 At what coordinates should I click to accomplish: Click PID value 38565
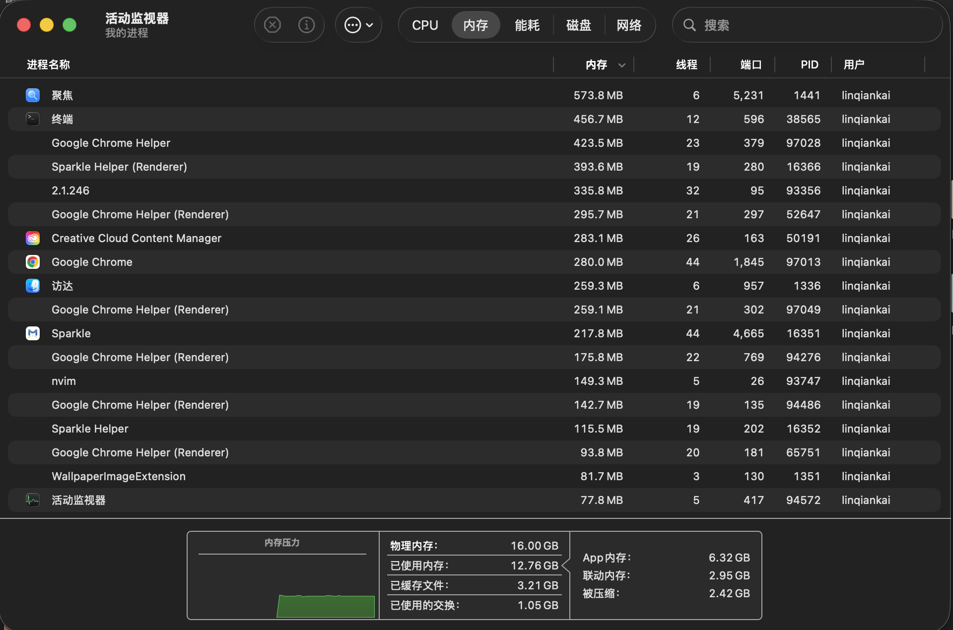coord(803,119)
